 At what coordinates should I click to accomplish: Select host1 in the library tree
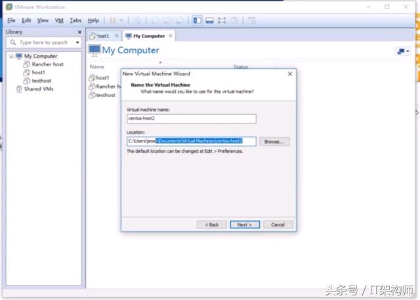click(39, 73)
